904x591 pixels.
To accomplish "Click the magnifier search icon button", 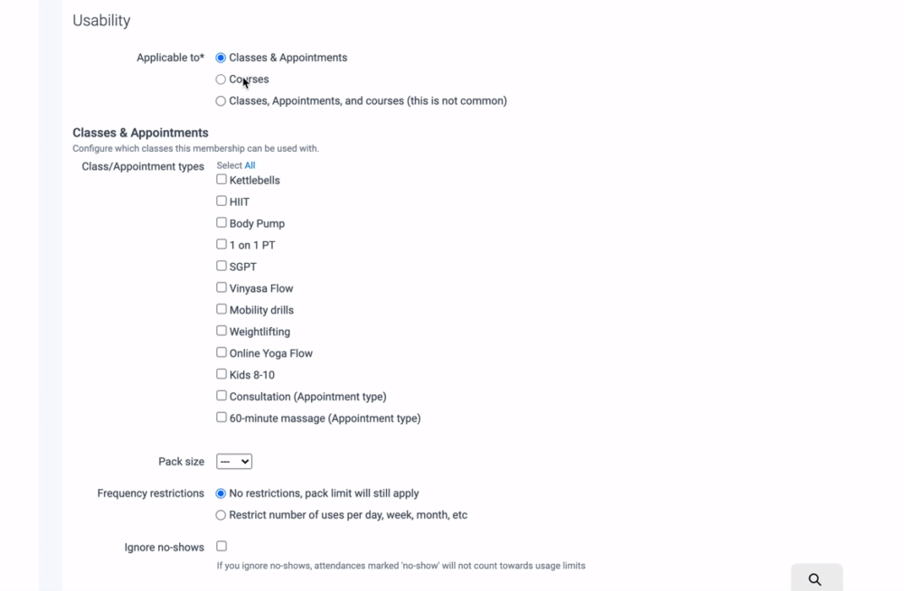I will tap(815, 579).
